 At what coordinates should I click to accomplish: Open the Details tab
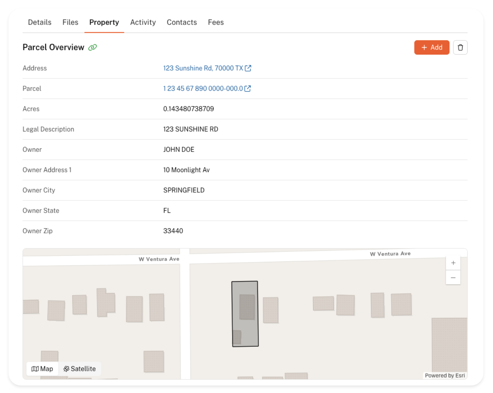(40, 22)
